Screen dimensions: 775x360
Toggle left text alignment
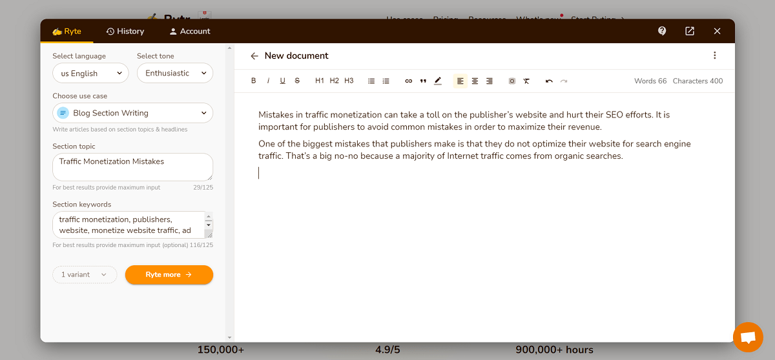460,81
